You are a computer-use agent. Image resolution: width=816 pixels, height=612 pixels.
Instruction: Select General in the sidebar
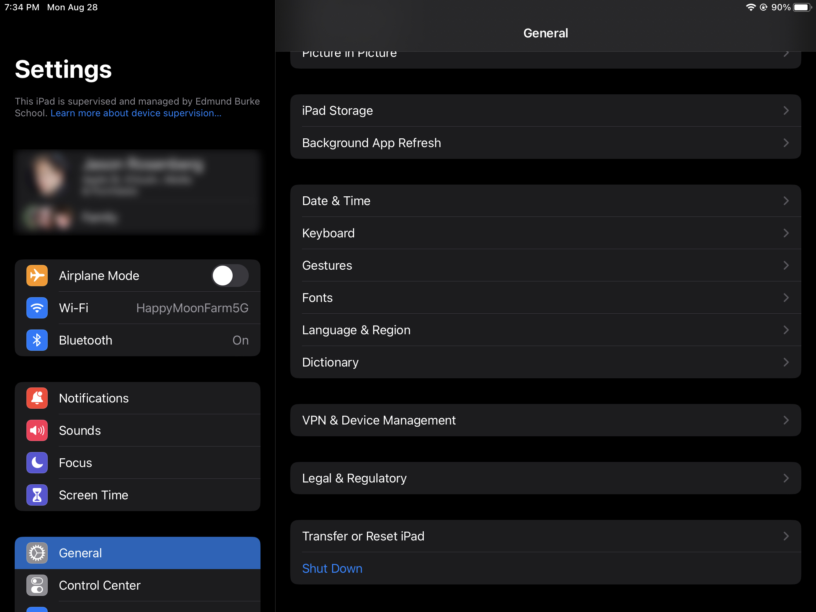[x=138, y=553]
